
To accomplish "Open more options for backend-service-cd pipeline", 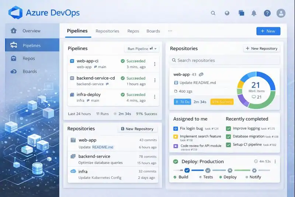I will [155, 80].
